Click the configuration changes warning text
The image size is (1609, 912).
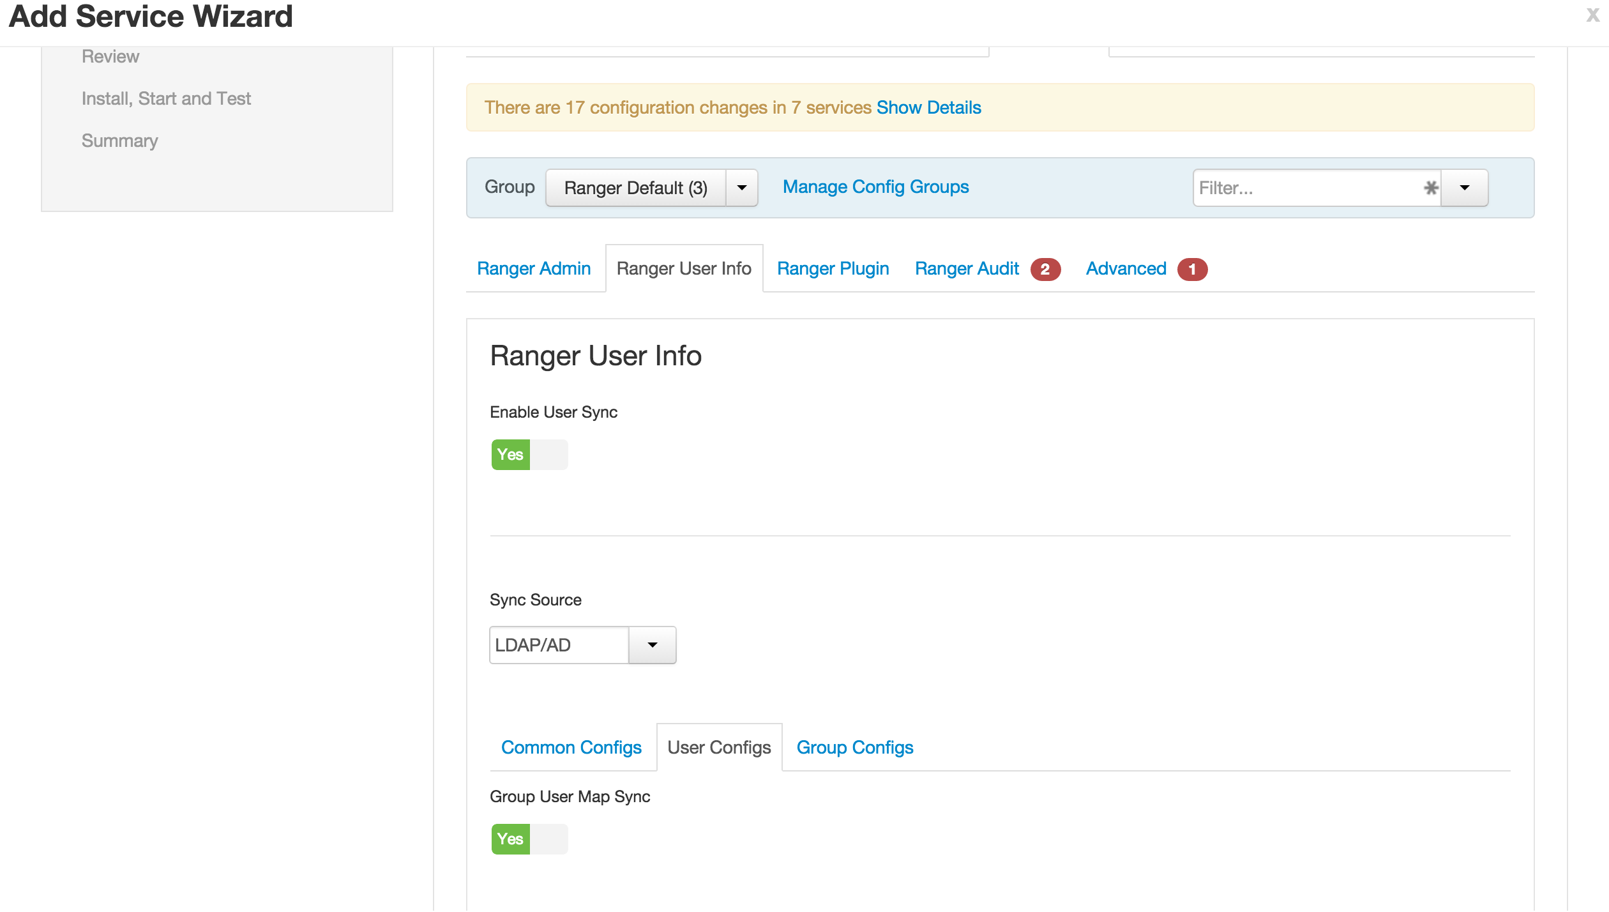click(x=678, y=107)
